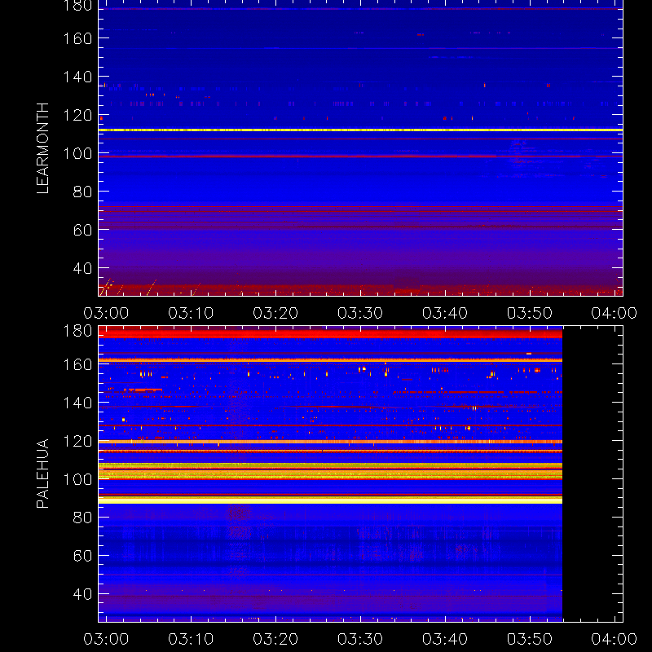Image resolution: width=652 pixels, height=652 pixels.
Task: Pick 03:30 time label beneath Learmonth plot
Action: pyautogui.click(x=360, y=313)
